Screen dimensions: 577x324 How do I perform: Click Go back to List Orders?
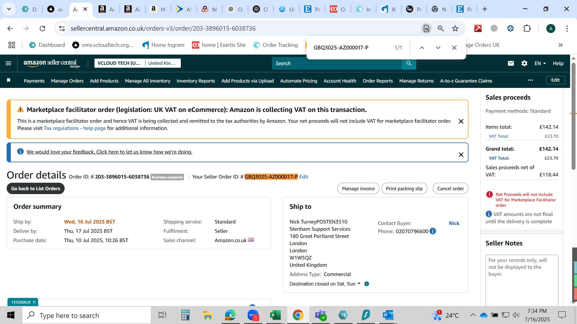click(35, 188)
